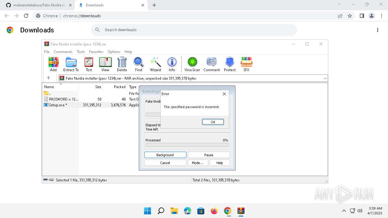
Task: Open File Explorer from taskbar
Action: 174,211
